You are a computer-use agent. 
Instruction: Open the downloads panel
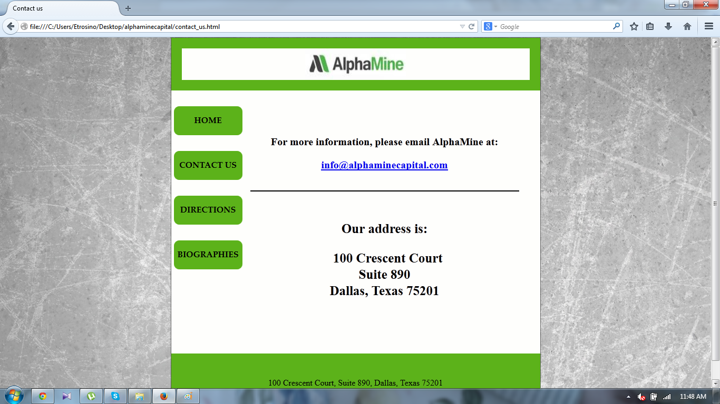pyautogui.click(x=668, y=26)
